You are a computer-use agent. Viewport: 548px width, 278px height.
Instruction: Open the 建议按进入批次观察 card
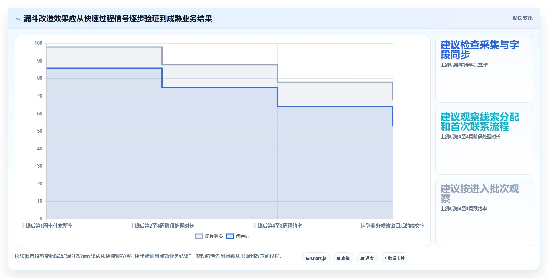tap(484, 213)
